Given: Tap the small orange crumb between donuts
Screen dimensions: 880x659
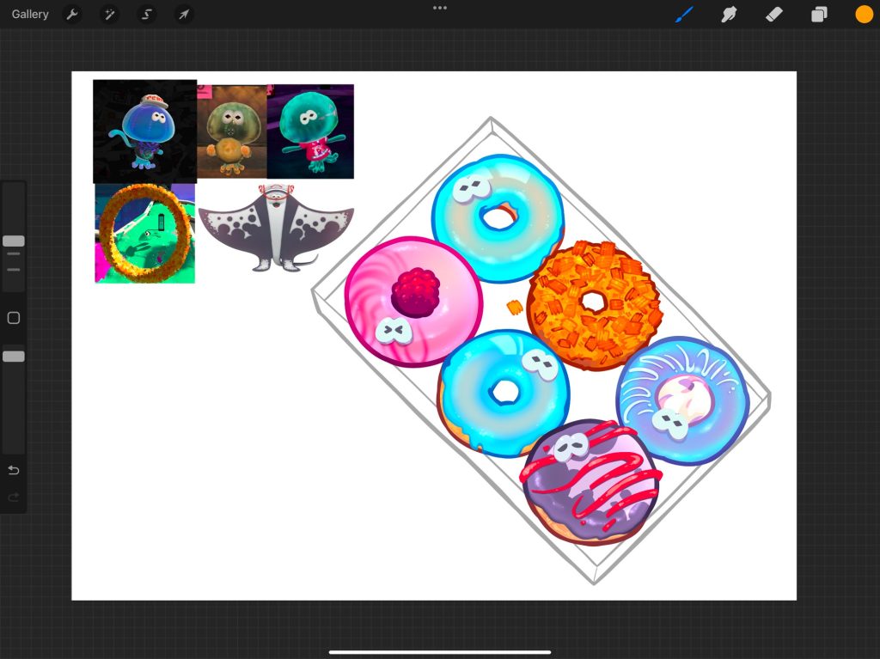Looking at the screenshot, I should [515, 307].
